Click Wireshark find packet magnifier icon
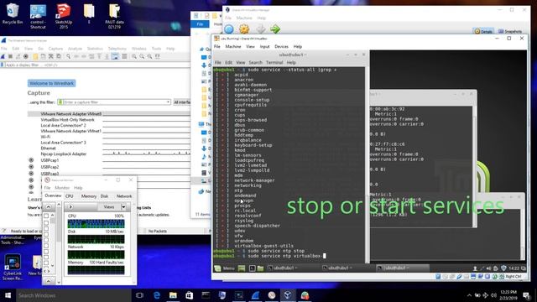 tap(69, 56)
